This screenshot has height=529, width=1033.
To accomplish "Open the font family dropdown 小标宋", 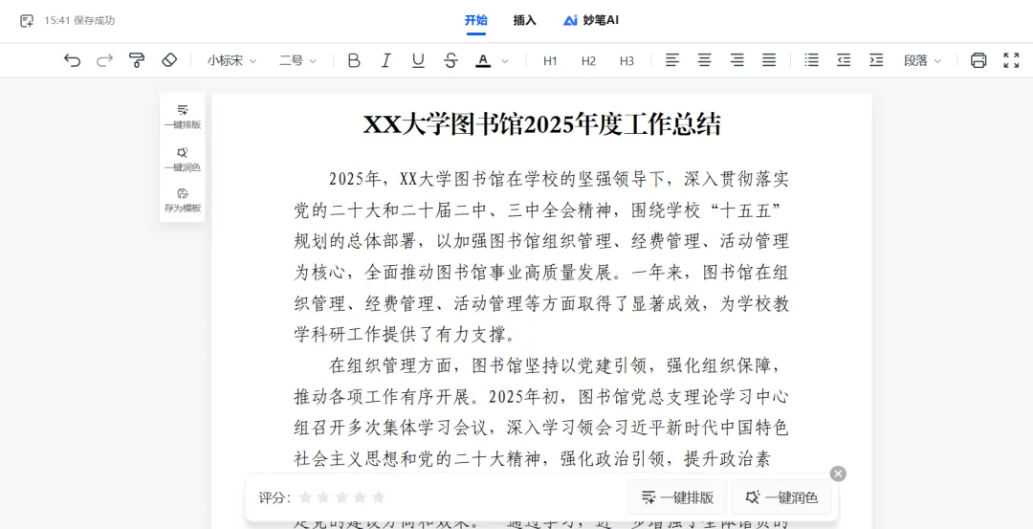I will click(231, 60).
